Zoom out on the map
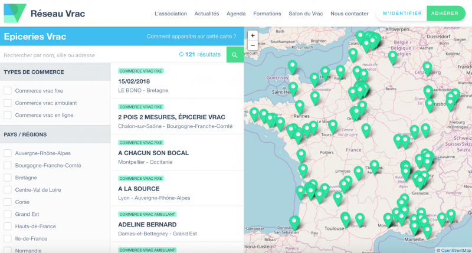This screenshot has width=472, height=253. coord(253,45)
